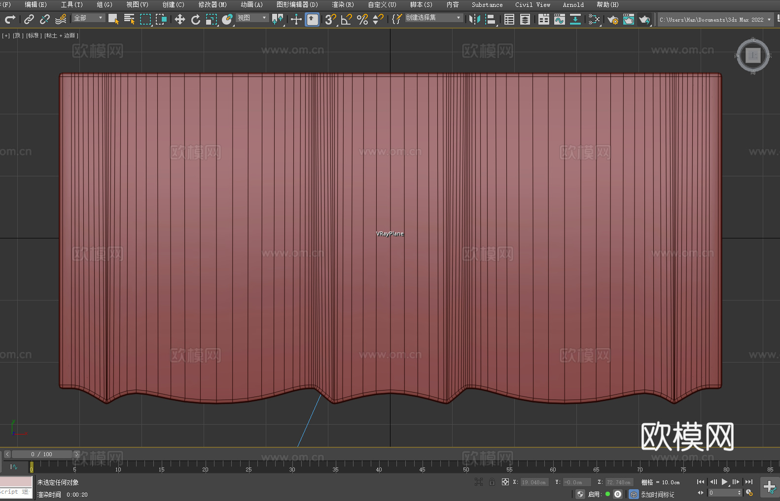Activate the Select and Link chain icon

(x=29, y=19)
